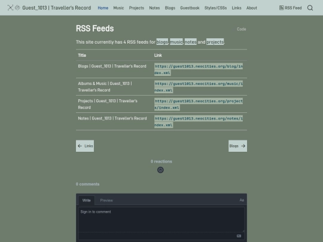Image resolution: width=323 pixels, height=242 pixels.
Task: Click the '0 comments' label
Action: (87, 184)
